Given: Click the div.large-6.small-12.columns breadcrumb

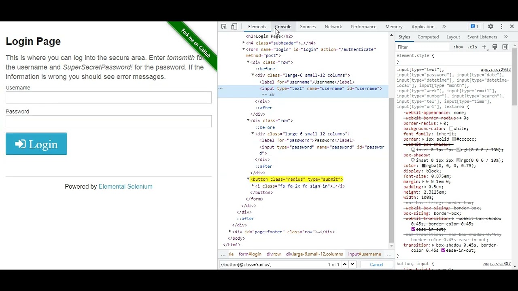Looking at the screenshot, I should [314, 254].
